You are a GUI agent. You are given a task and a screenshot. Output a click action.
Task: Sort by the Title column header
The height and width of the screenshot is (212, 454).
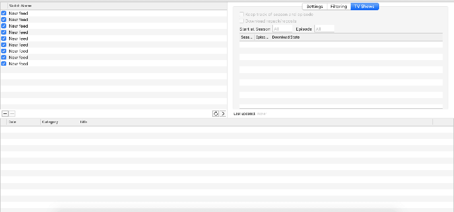point(83,122)
